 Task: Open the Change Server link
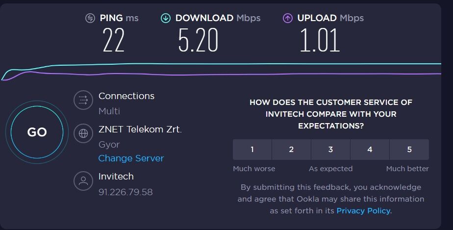pyautogui.click(x=131, y=158)
